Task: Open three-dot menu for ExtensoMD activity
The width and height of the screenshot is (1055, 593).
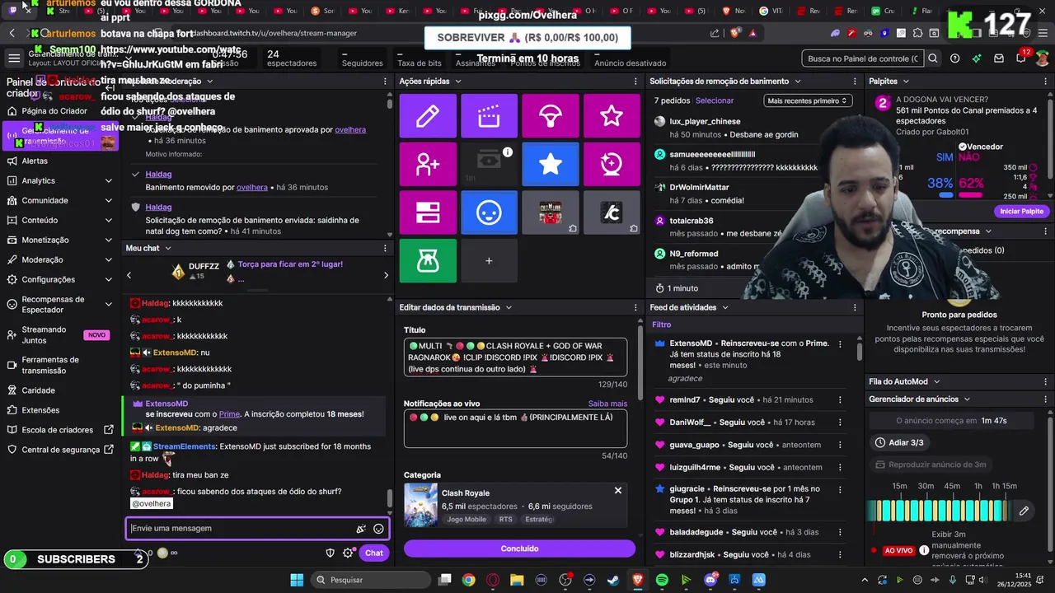Action: 840,343
